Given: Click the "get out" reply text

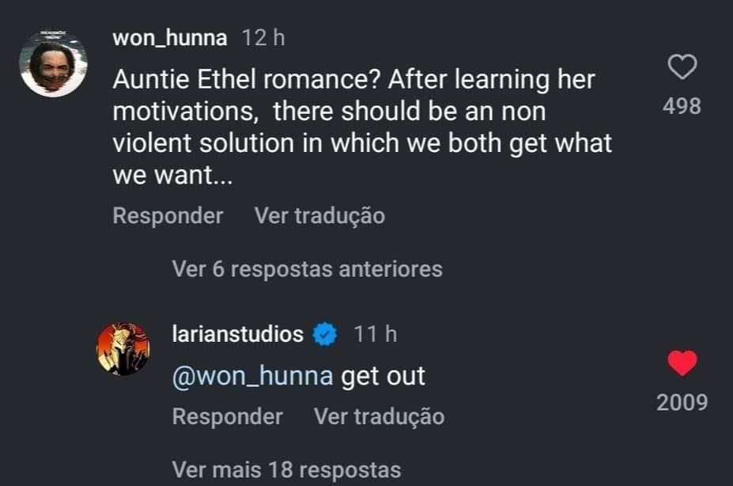Looking at the screenshot, I should click(x=383, y=375).
